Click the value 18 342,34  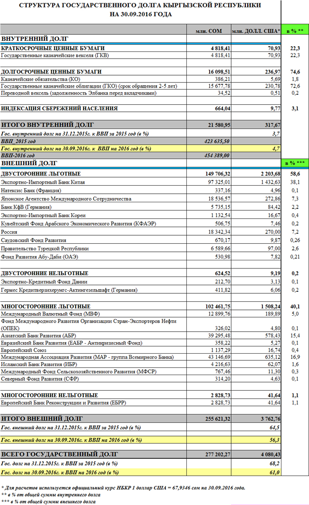[219, 232]
